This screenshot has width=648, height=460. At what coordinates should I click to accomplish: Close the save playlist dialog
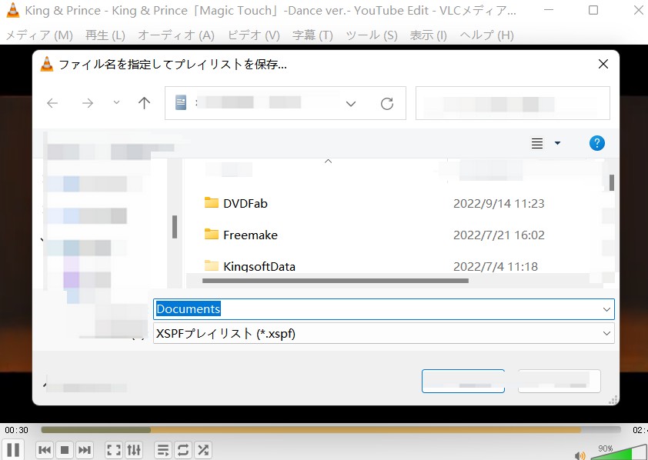(603, 64)
